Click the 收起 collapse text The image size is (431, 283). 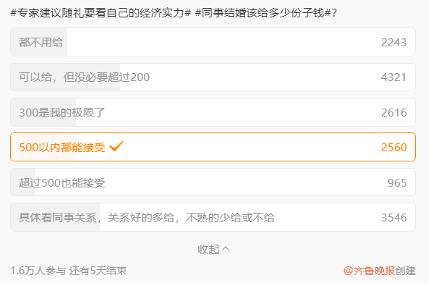[208, 249]
